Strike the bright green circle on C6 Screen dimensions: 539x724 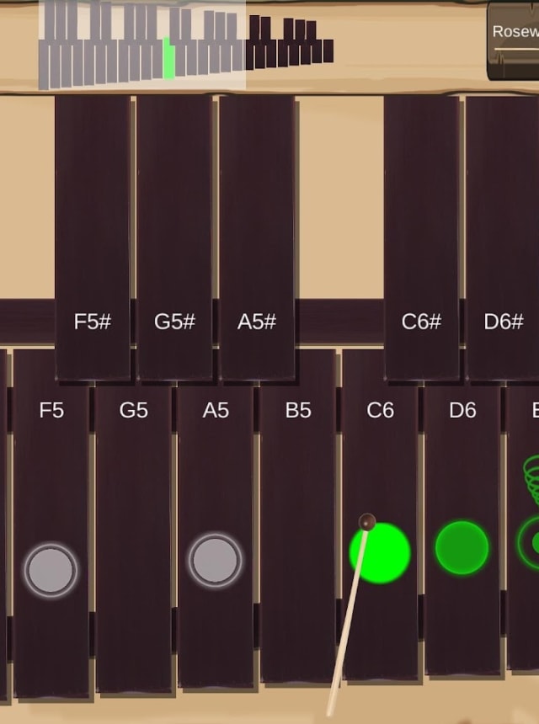(x=380, y=553)
